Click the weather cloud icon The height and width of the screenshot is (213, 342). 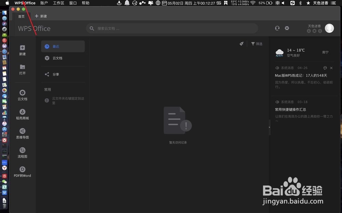pyautogui.click(x=279, y=52)
